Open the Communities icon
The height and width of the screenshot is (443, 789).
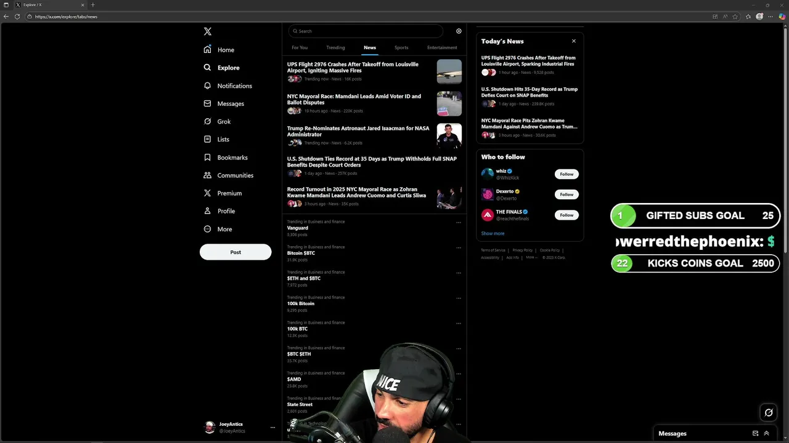[208, 175]
